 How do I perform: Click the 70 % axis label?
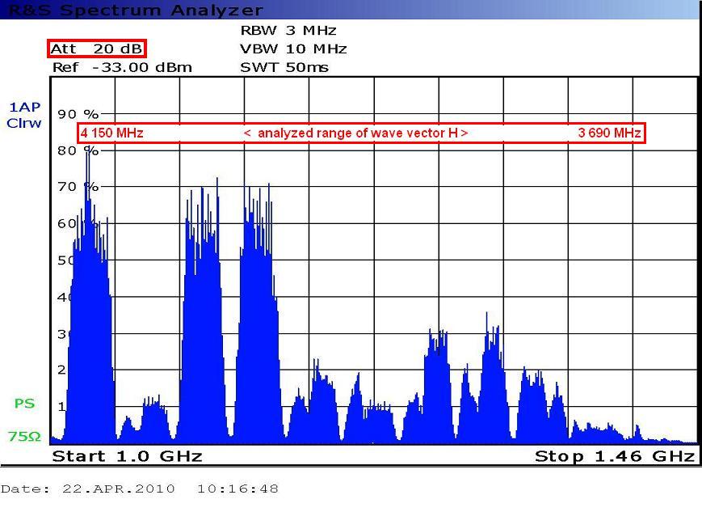click(x=77, y=187)
